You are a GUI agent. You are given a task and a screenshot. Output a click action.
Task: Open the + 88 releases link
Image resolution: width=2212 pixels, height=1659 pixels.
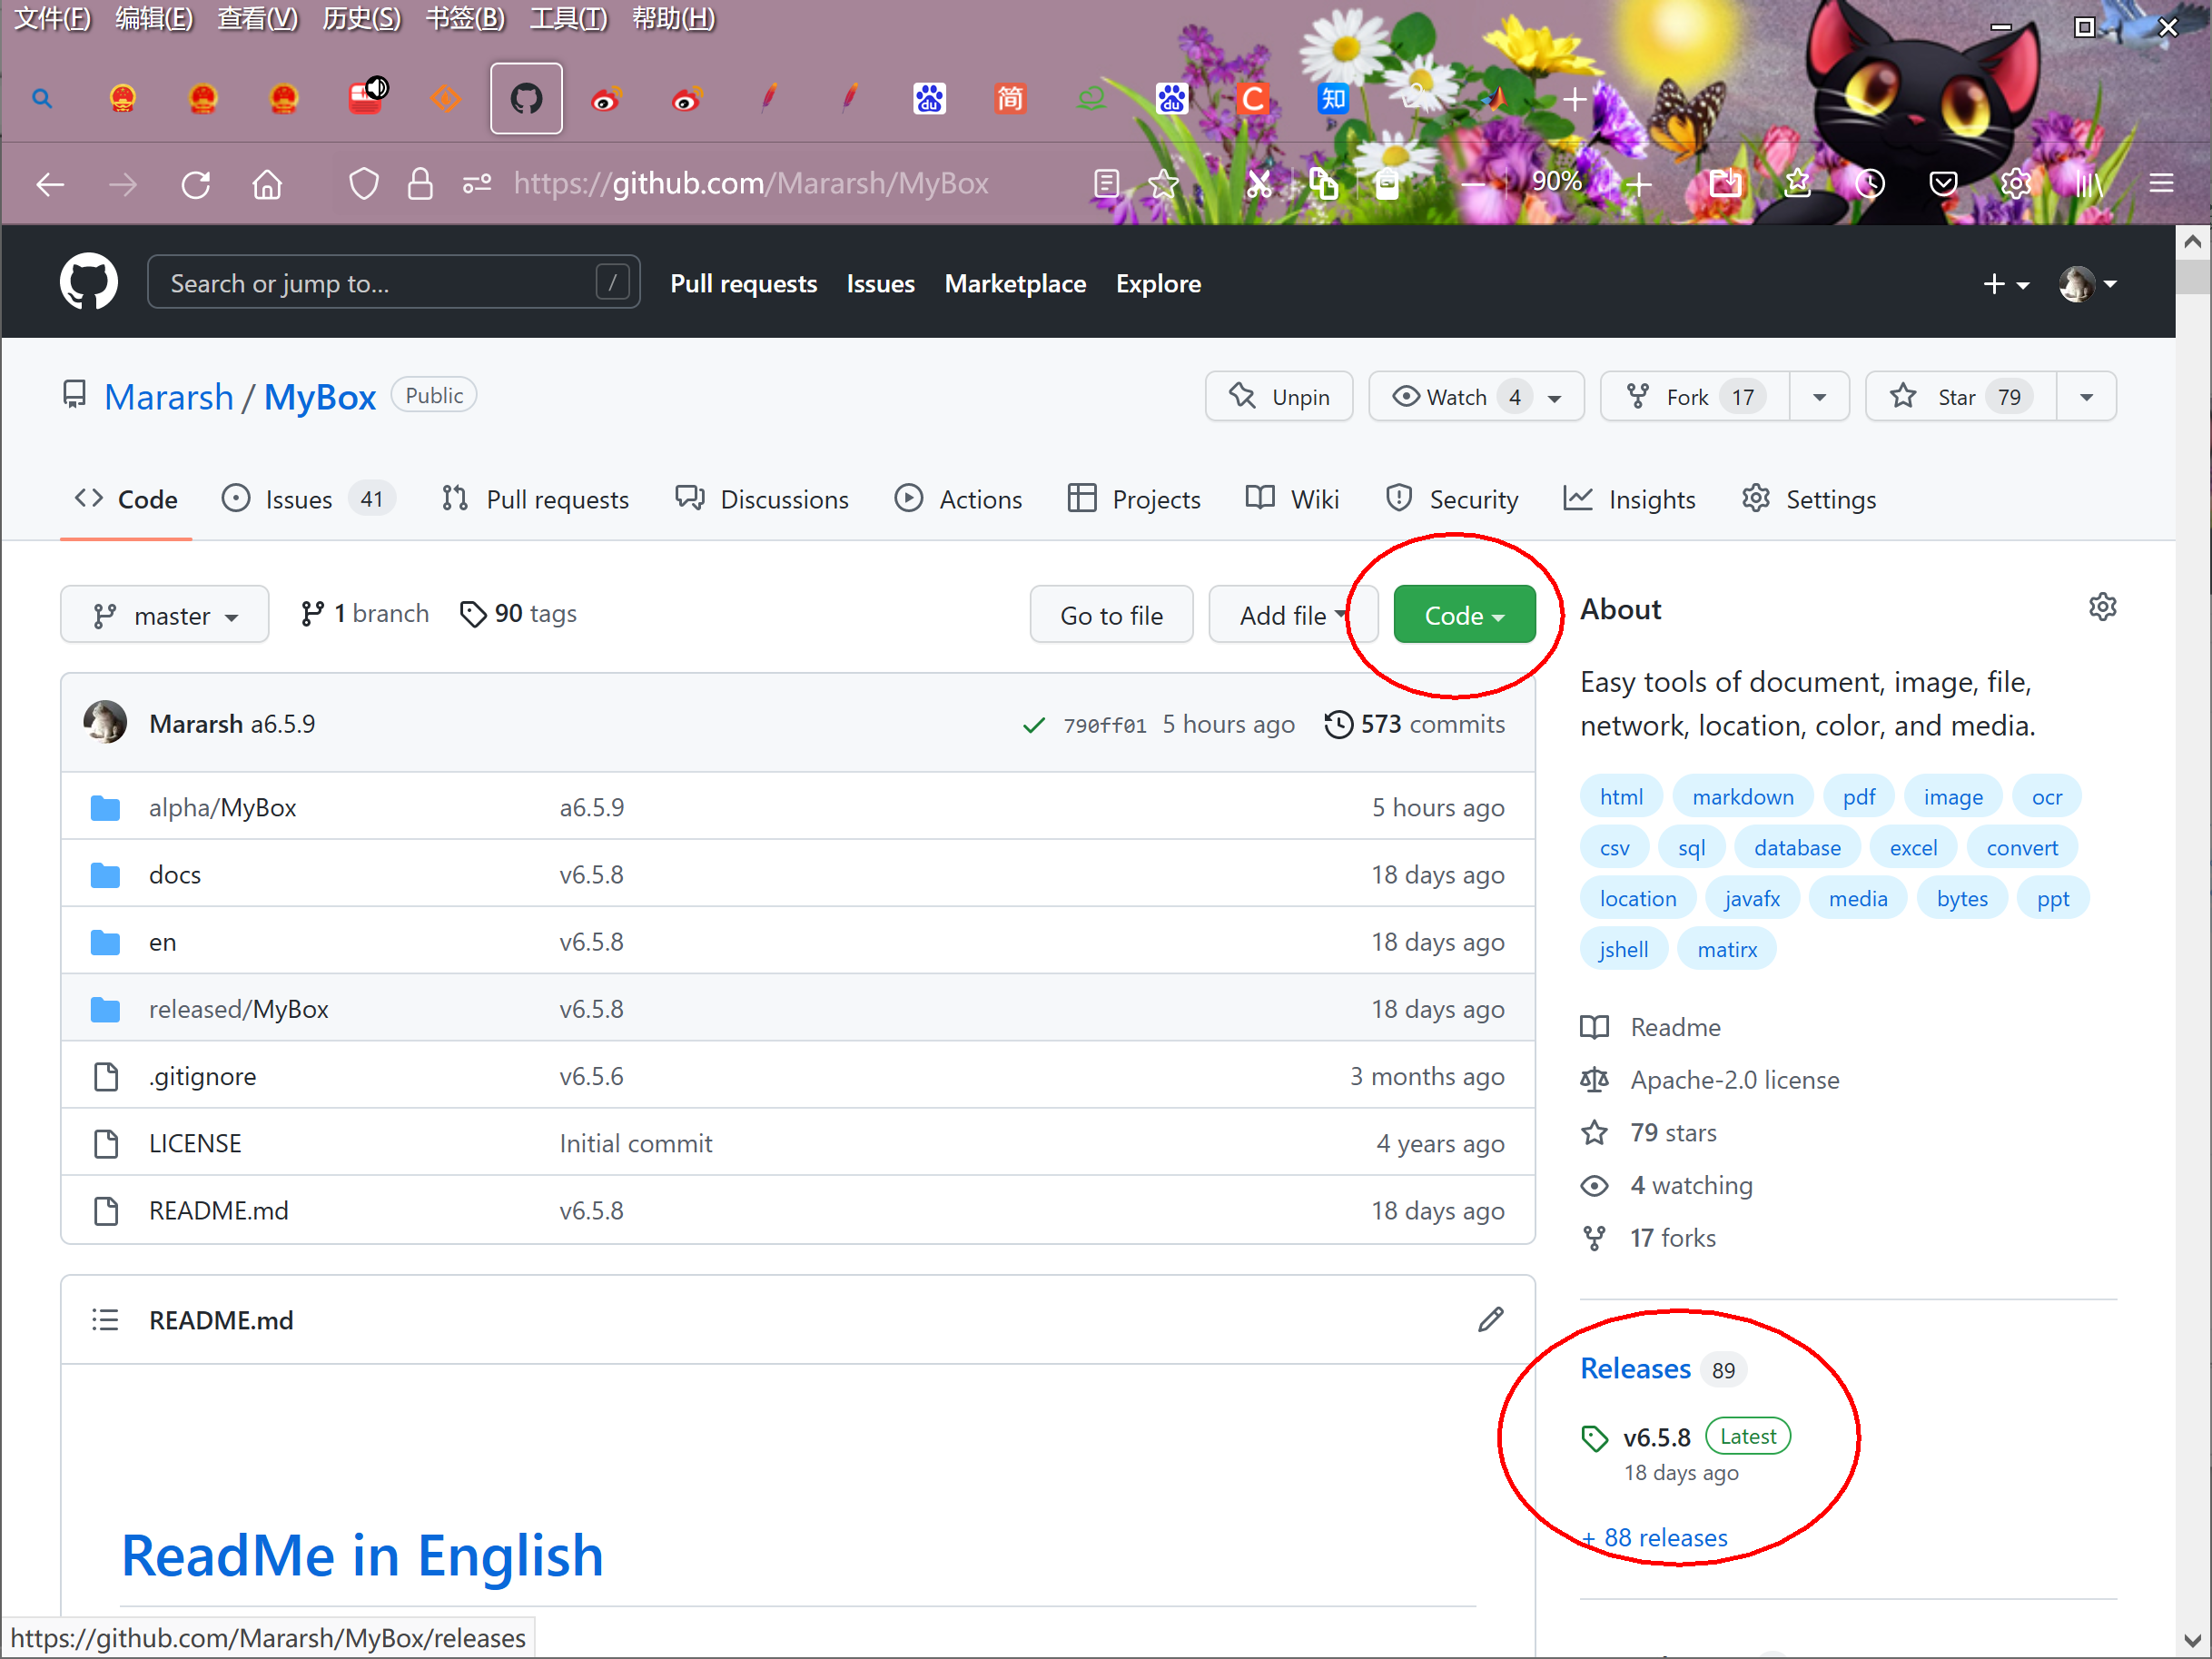pos(1665,1537)
